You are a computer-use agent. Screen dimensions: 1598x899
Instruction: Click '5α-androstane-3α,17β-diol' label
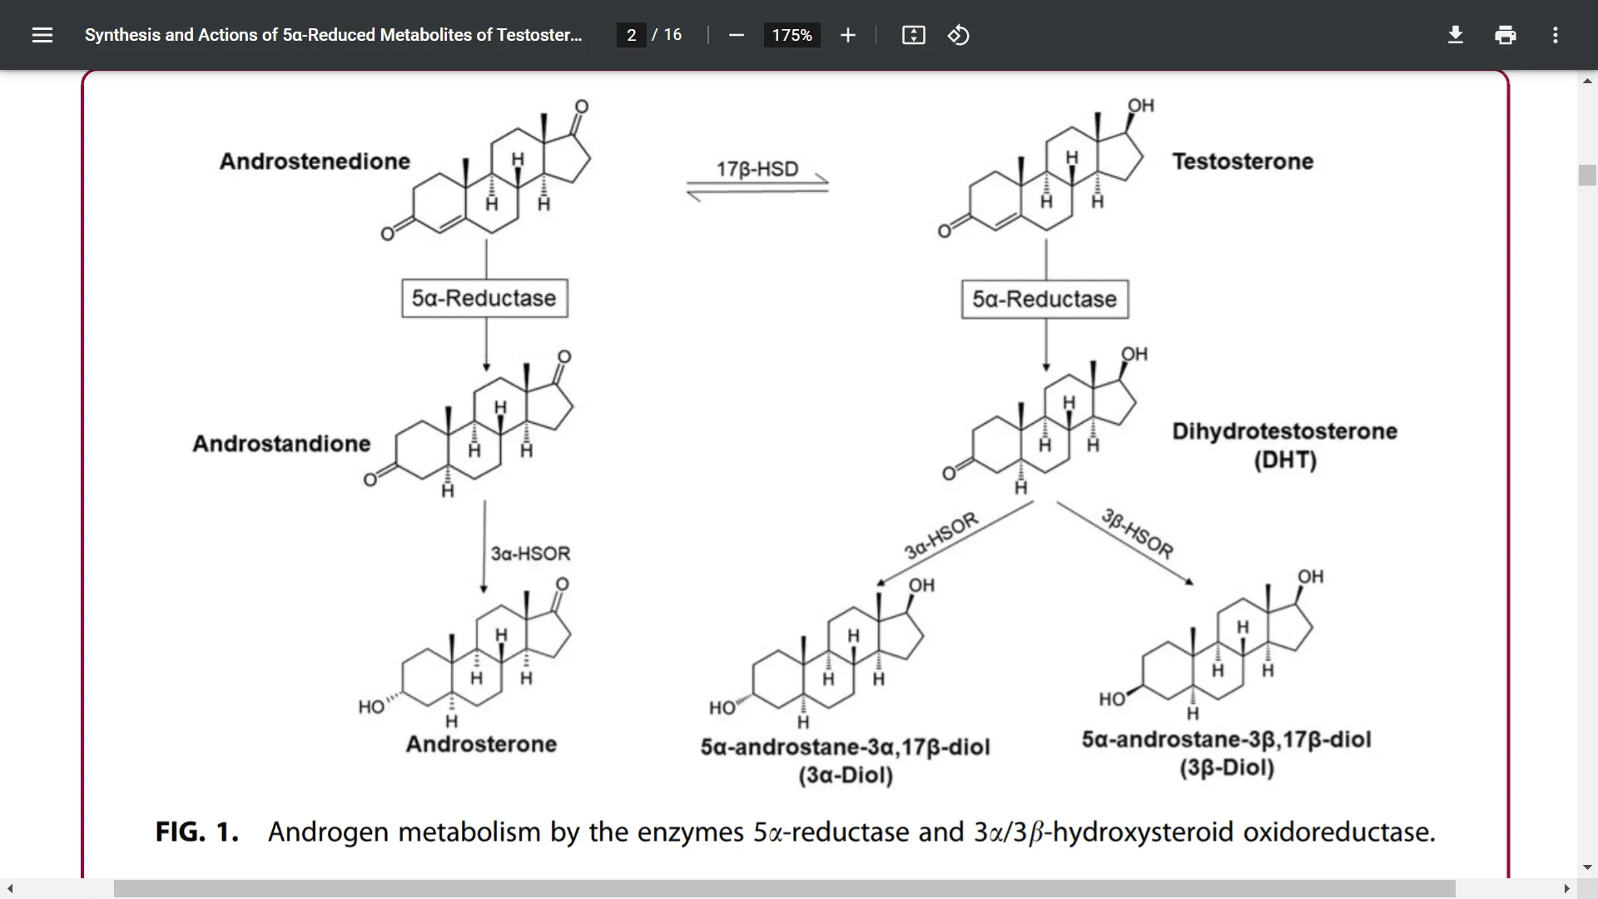point(845,747)
